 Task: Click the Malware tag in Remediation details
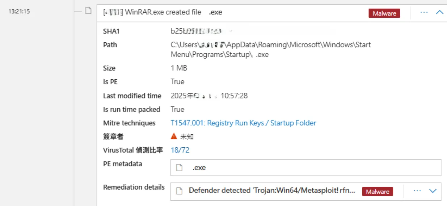tap(378, 192)
